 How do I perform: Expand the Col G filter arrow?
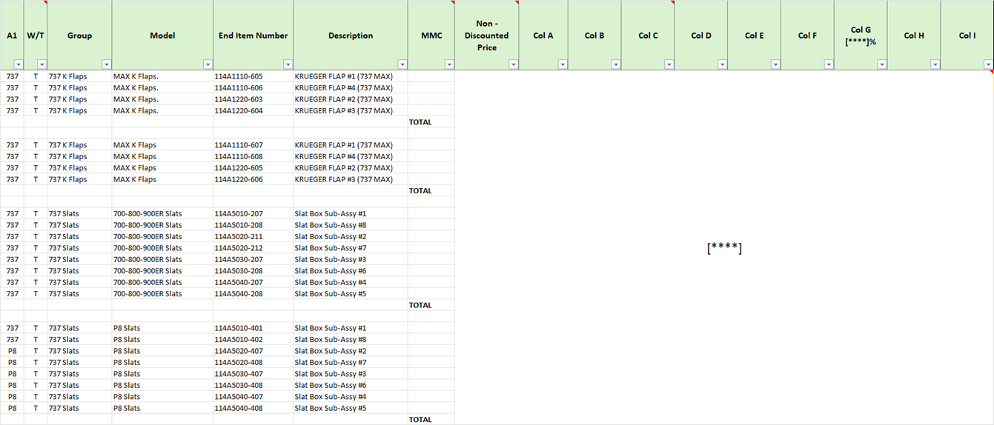(881, 64)
